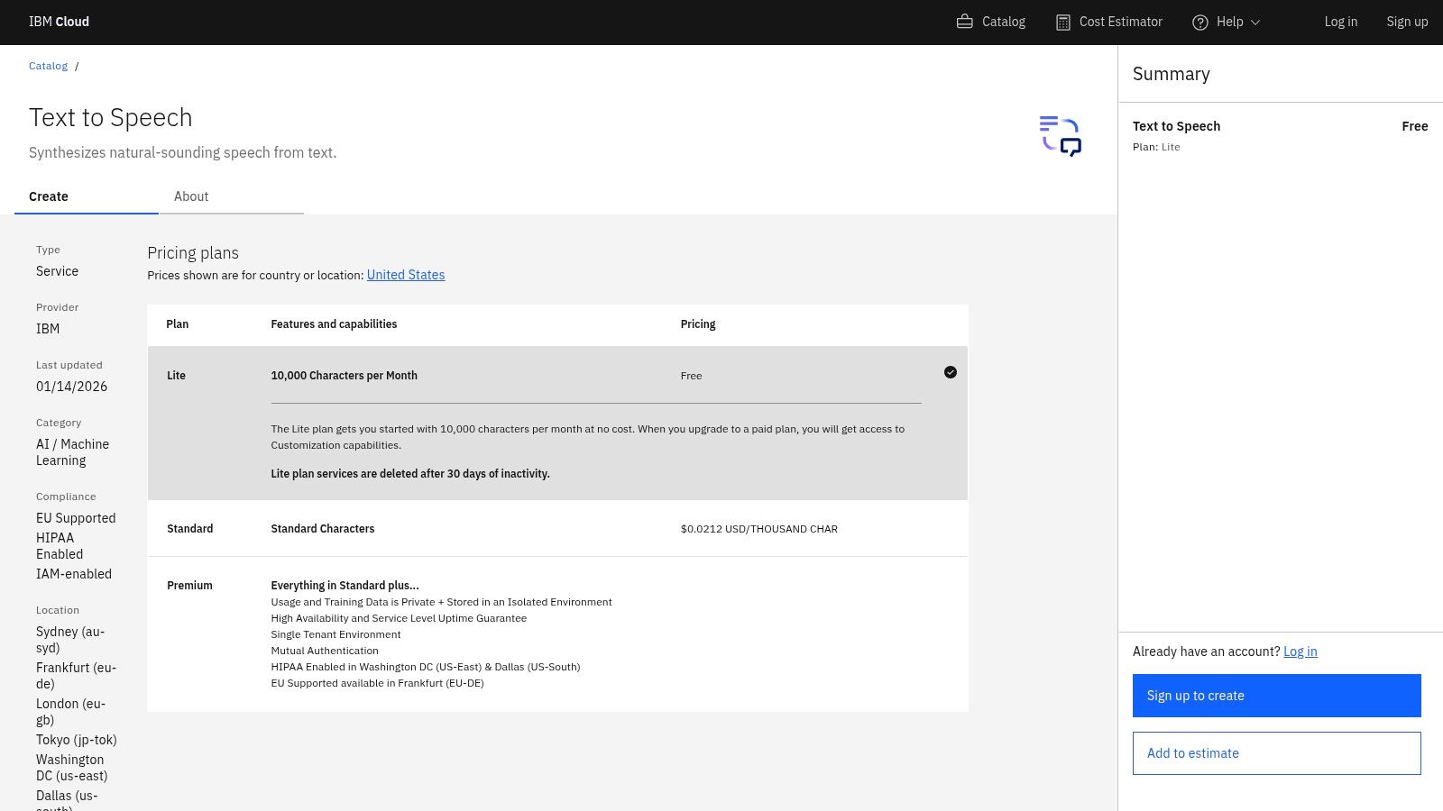Change pricing country by clicking United States
This screenshot has height=811, width=1443.
405,275
